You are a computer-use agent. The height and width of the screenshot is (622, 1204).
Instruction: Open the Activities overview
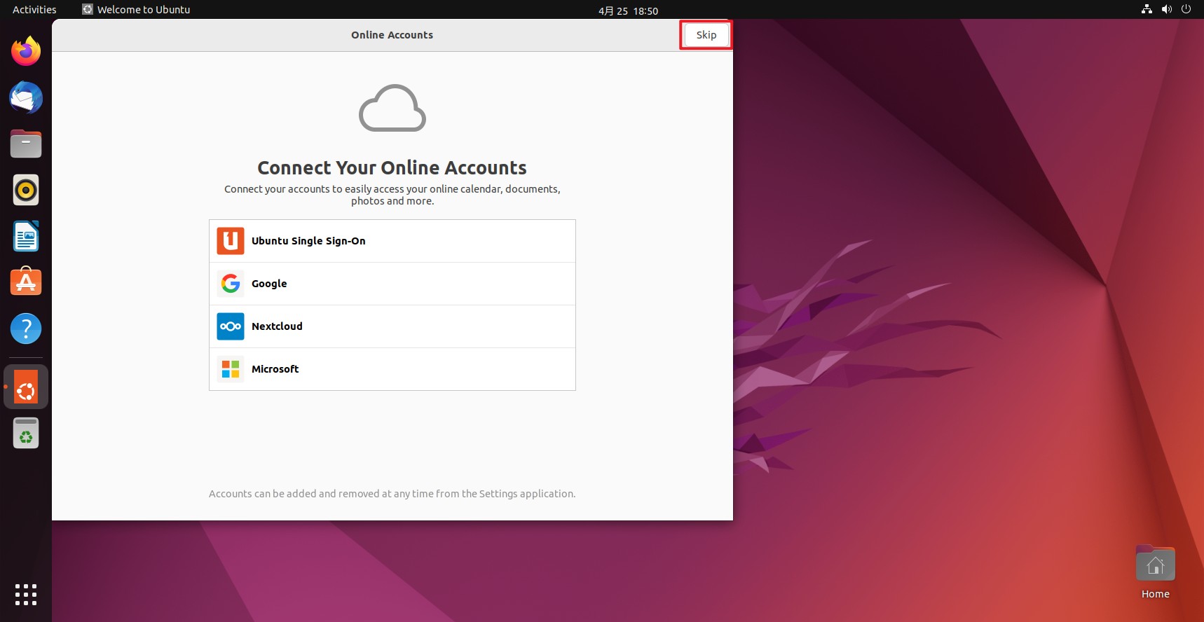[34, 10]
